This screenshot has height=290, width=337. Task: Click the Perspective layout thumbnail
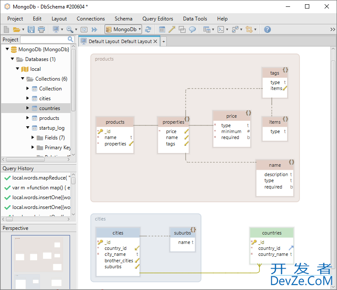tap(41, 262)
